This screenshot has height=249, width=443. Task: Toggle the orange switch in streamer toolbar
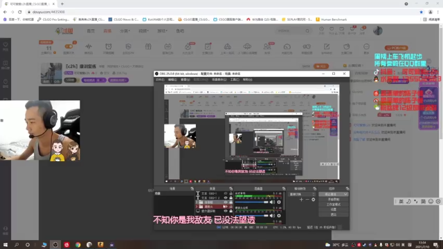(x=69, y=46)
